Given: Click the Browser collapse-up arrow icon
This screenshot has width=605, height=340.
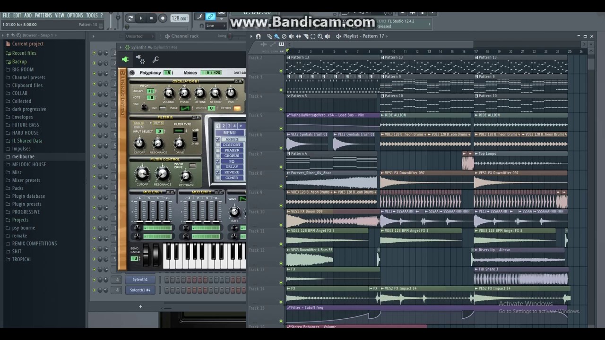Looking at the screenshot, I should [7, 35].
